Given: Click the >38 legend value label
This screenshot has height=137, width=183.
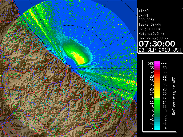Looking at the screenshot, I should click(151, 64).
